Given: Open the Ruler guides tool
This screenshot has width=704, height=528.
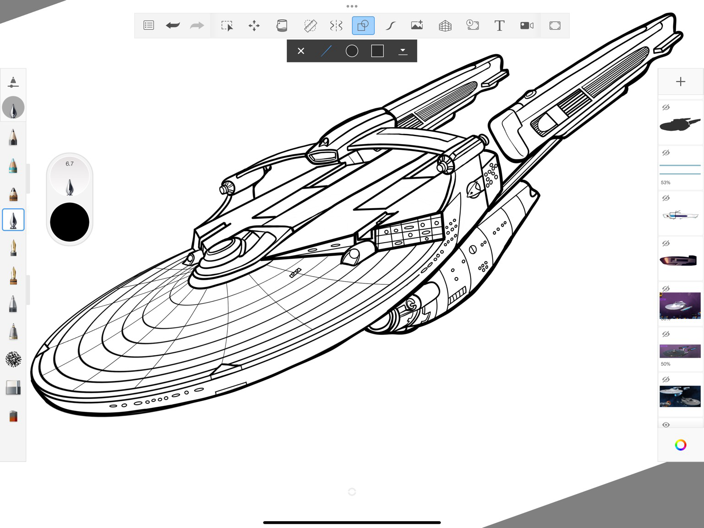Looking at the screenshot, I should [x=310, y=25].
